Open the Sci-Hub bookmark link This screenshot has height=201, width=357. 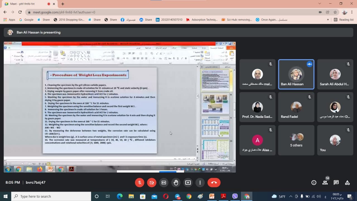click(x=237, y=20)
